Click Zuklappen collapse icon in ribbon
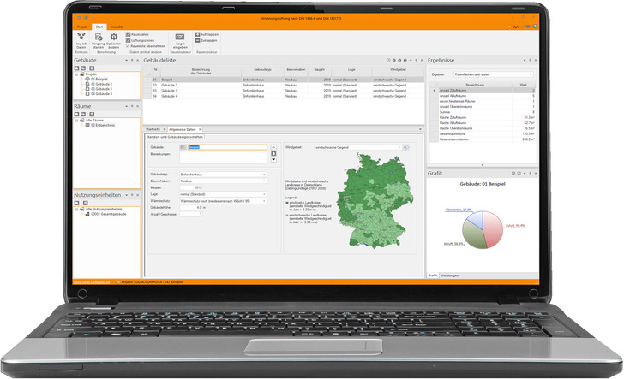This screenshot has height=379, width=624. click(198, 40)
